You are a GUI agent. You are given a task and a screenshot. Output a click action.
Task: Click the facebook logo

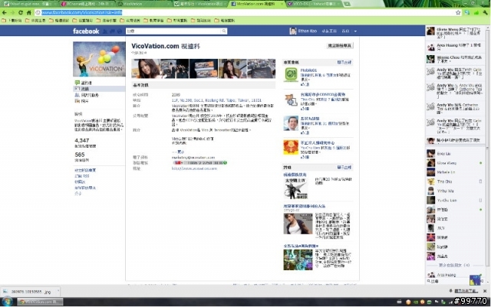86,31
